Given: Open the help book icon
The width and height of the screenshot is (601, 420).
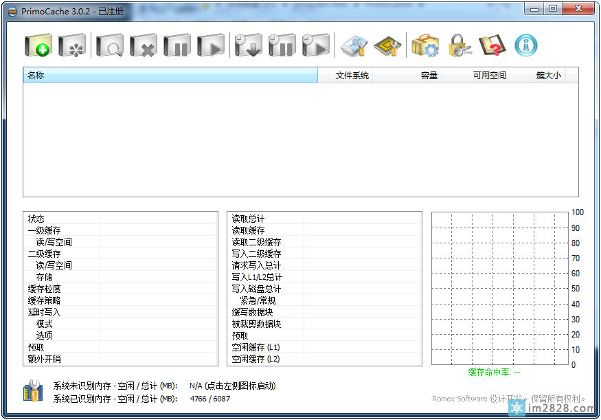Looking at the screenshot, I should (492, 46).
